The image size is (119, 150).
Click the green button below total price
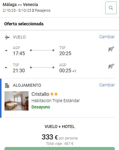tap(60, 148)
